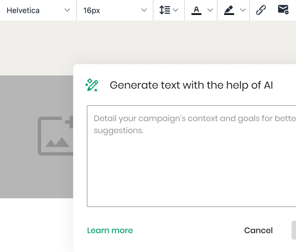Expand the line height options chevron

[x=176, y=10]
